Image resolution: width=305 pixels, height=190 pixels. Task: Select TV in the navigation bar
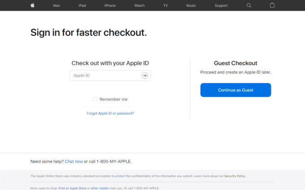click(166, 6)
